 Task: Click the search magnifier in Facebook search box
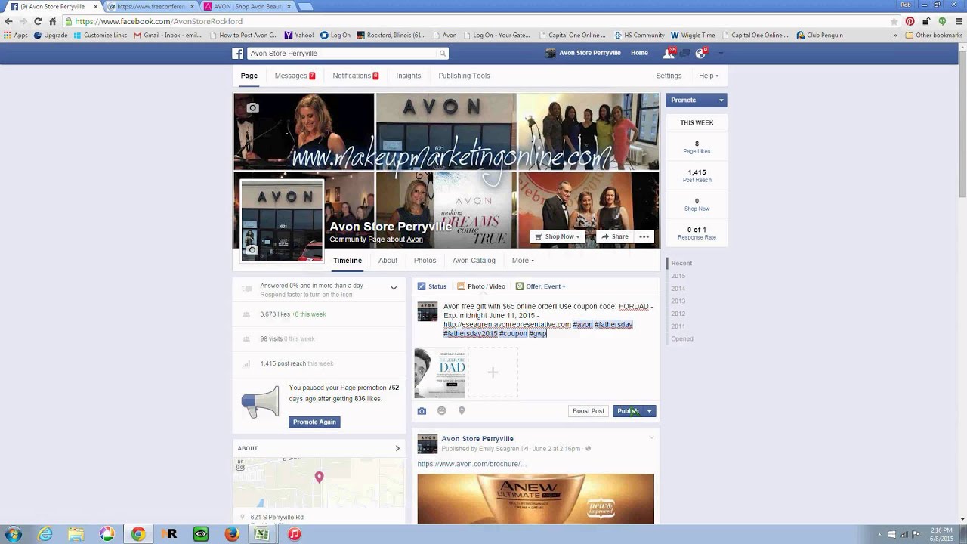pos(442,54)
